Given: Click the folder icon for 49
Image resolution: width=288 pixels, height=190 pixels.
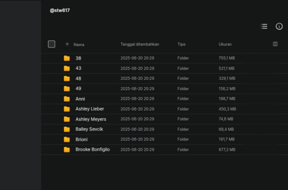Looking at the screenshot, I should 67,89.
